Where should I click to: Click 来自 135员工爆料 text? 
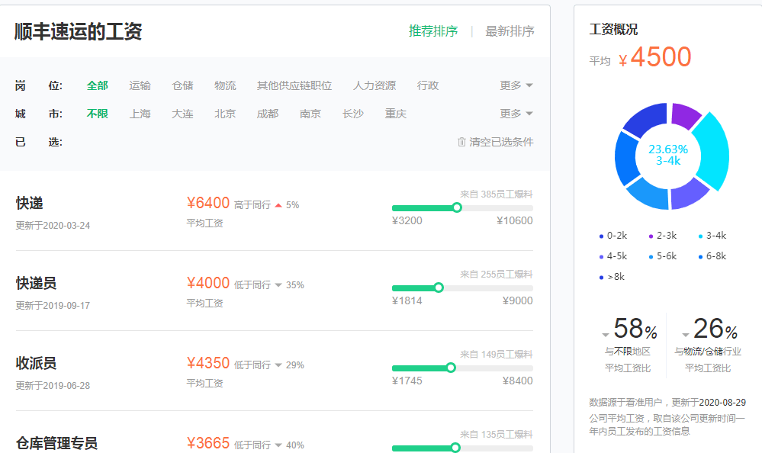click(496, 435)
